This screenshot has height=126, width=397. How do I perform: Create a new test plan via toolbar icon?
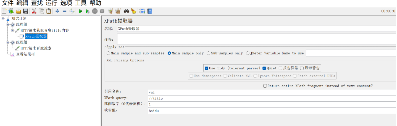4,11
